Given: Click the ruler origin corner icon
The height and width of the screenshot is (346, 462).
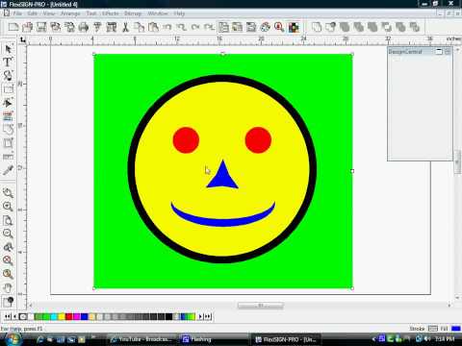Looking at the screenshot, I should click(x=22, y=39).
